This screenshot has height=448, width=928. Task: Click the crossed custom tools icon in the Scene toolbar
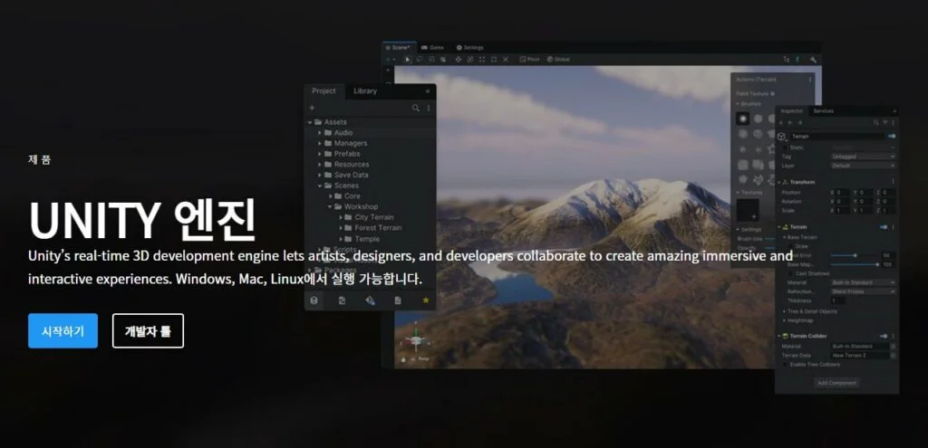pos(506,59)
